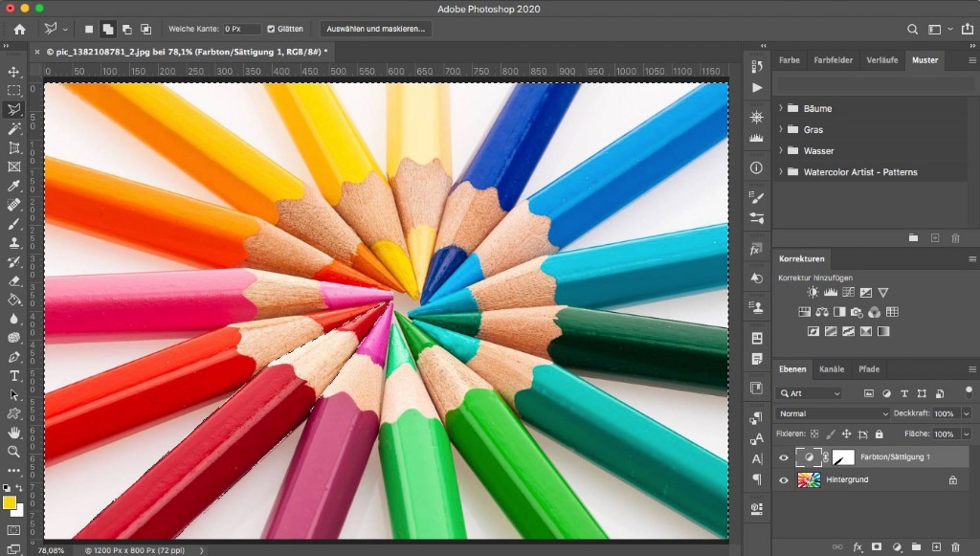The width and height of the screenshot is (980, 556).
Task: Expand the Watercolor Artist - Patterns folder
Action: pyautogui.click(x=781, y=172)
